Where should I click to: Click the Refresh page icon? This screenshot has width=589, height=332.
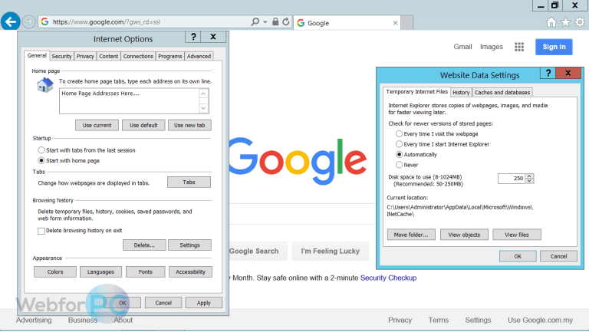point(286,21)
